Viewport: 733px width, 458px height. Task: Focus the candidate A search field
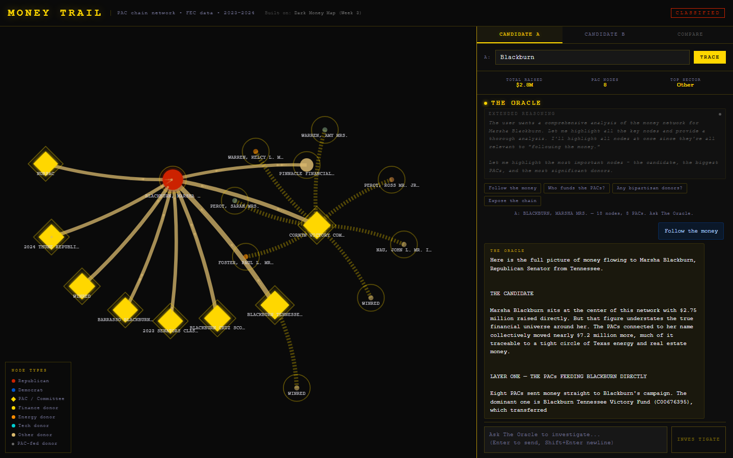click(592, 57)
